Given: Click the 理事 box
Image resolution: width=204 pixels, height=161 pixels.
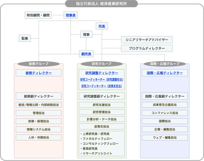Looking at the screenshot, I should (x=86, y=34).
